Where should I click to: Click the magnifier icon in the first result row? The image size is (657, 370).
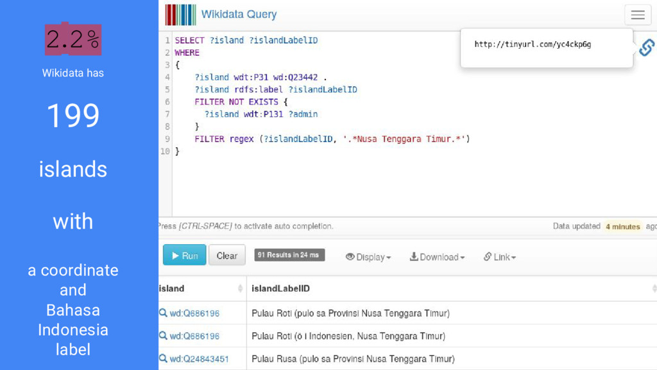pos(163,313)
